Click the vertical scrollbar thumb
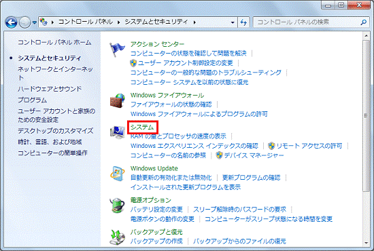 click(366, 115)
